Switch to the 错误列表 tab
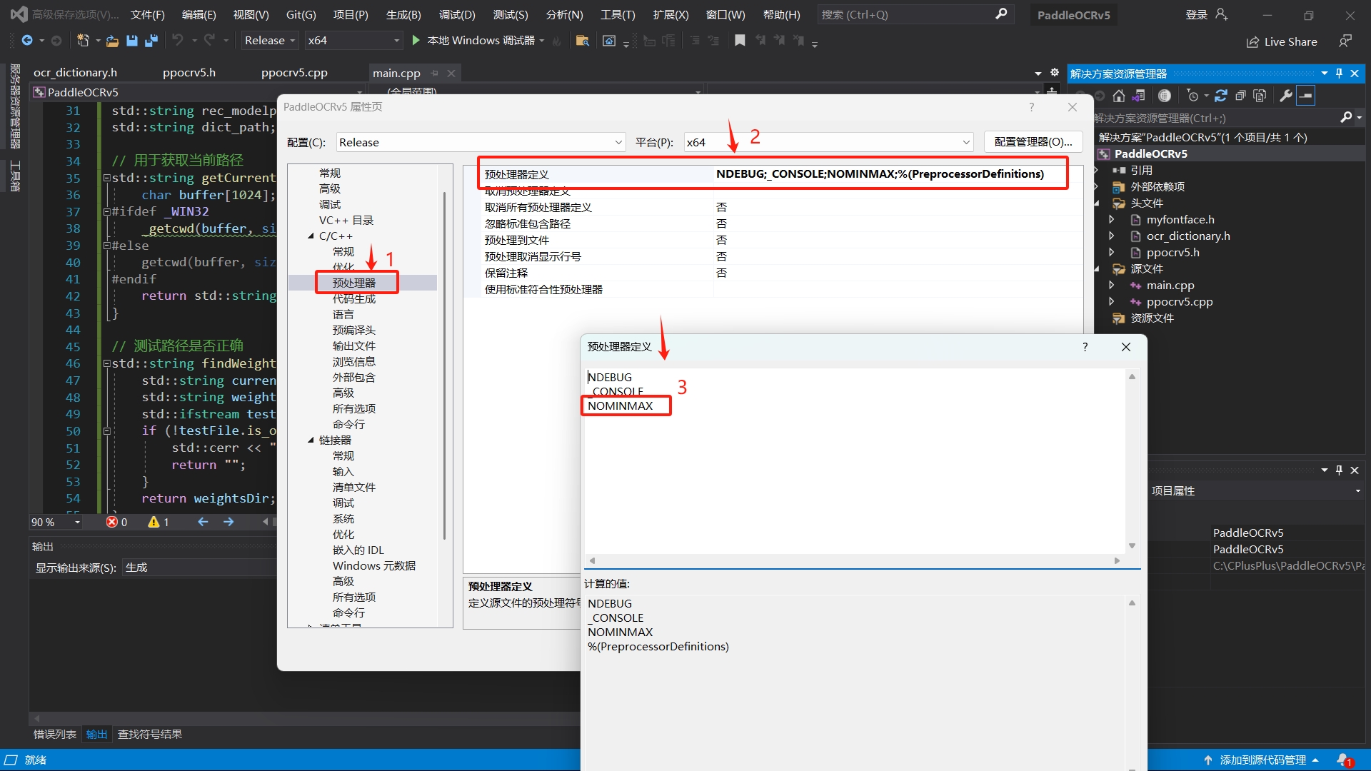This screenshot has height=771, width=1371. click(x=54, y=734)
